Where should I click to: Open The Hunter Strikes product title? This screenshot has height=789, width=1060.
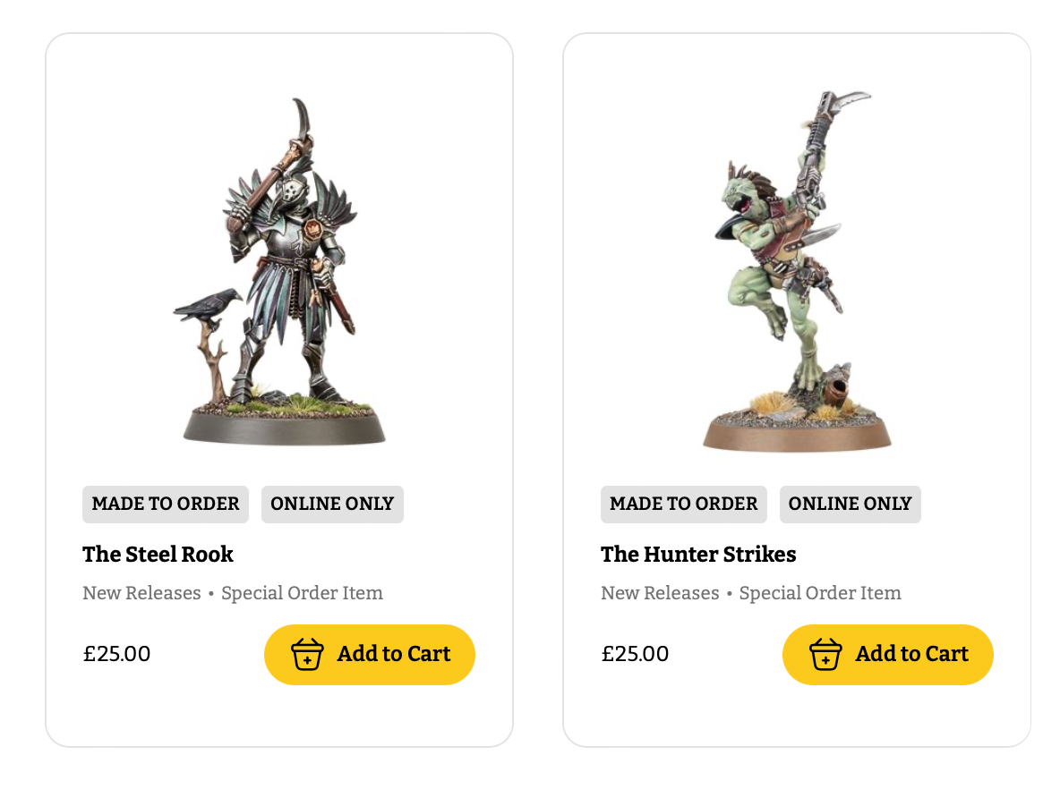pyautogui.click(x=698, y=554)
